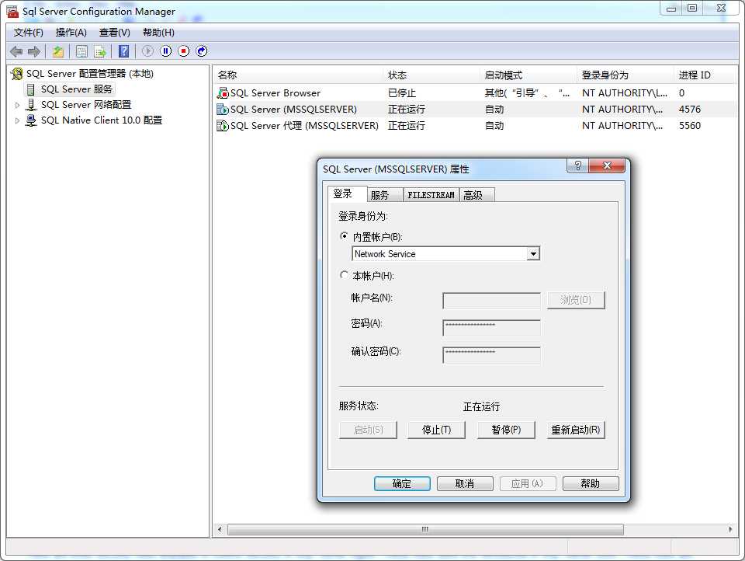The width and height of the screenshot is (745, 561).
Task: Switch to the 服务 tab
Action: (x=386, y=195)
